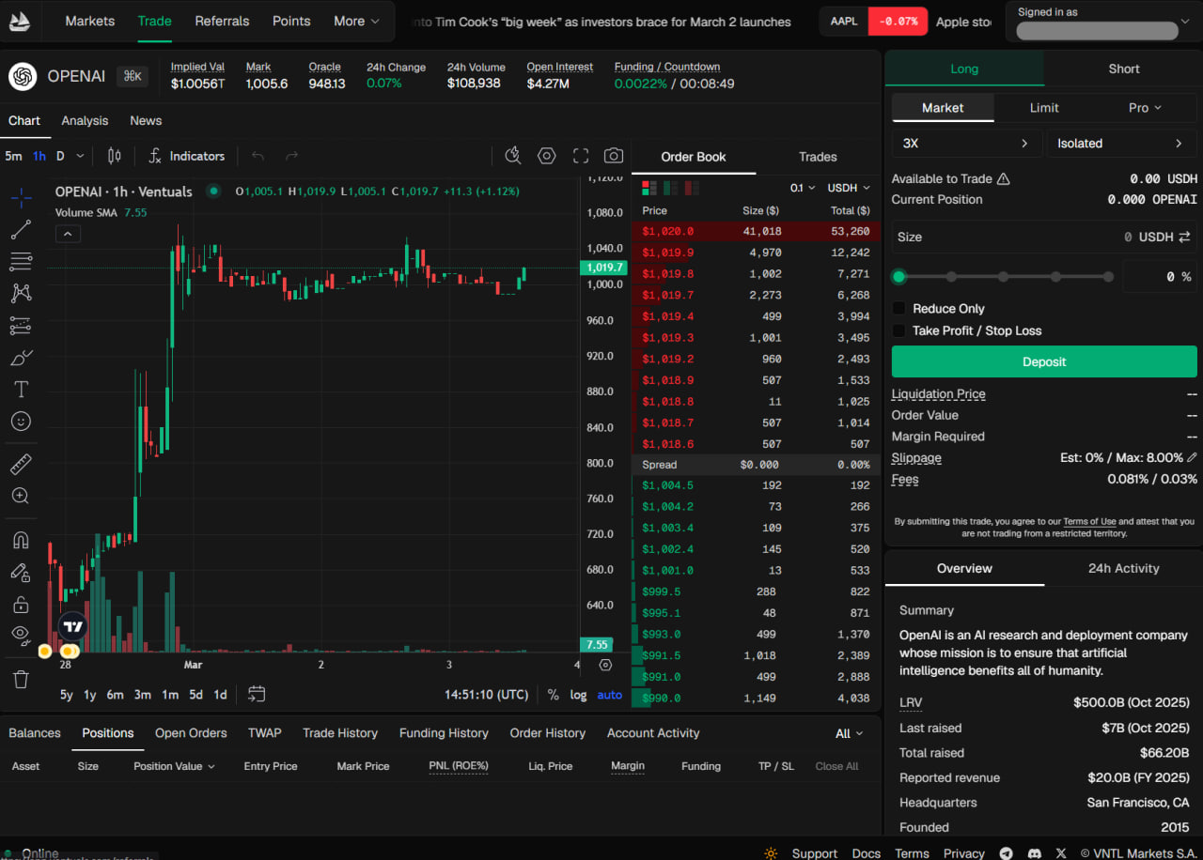Enter fullscreen chart mode
Image resolution: width=1203 pixels, height=860 pixels.
pyautogui.click(x=581, y=156)
